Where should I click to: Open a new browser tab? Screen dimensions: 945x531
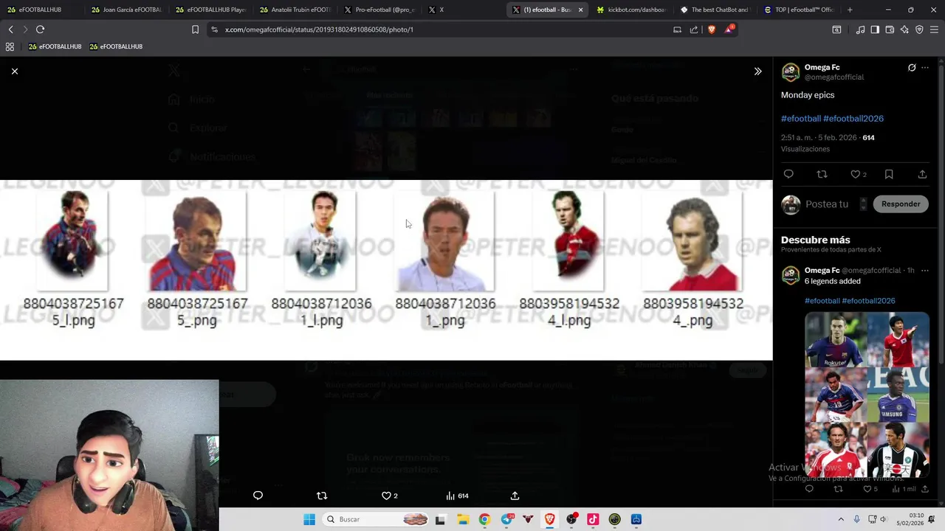click(x=850, y=10)
